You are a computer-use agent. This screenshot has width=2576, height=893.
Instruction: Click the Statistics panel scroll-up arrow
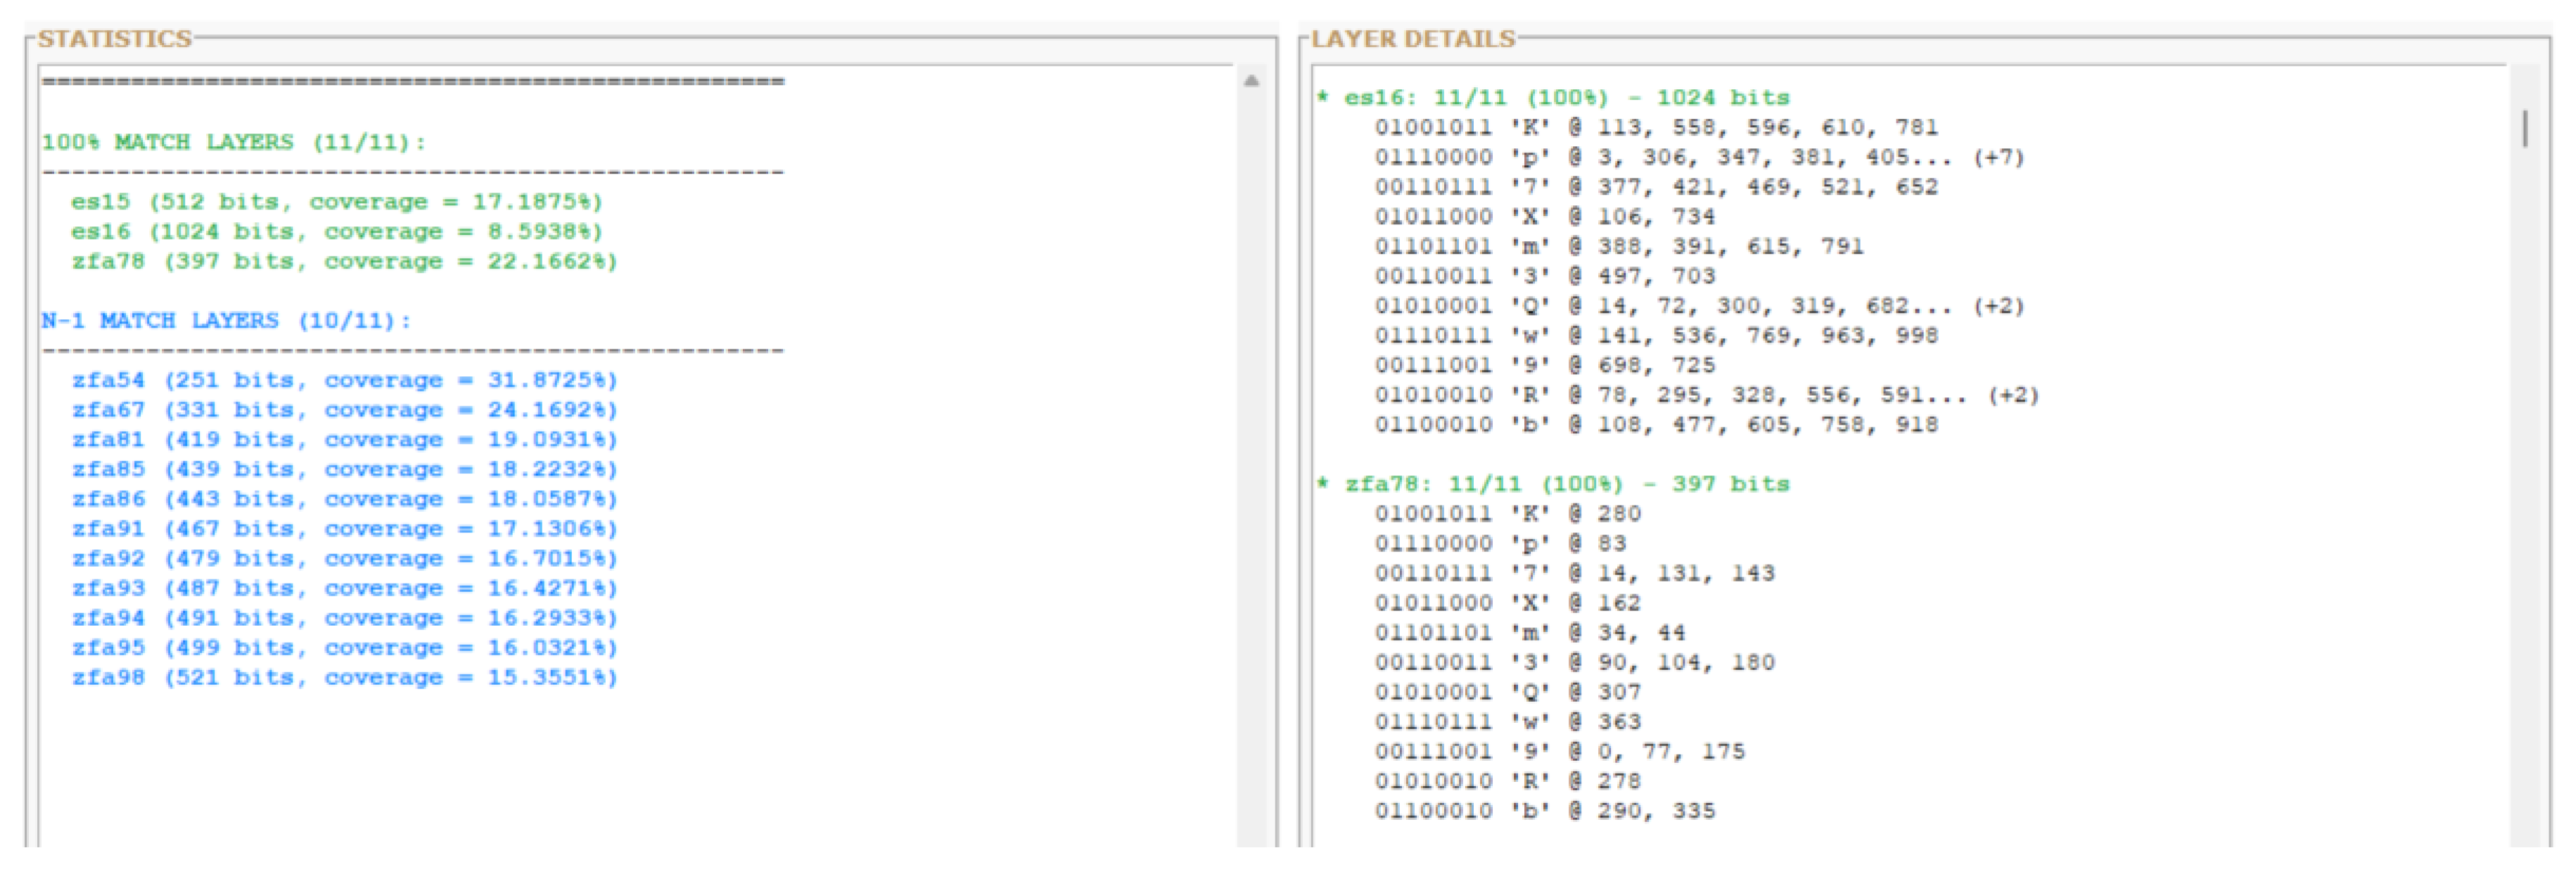click(1251, 81)
